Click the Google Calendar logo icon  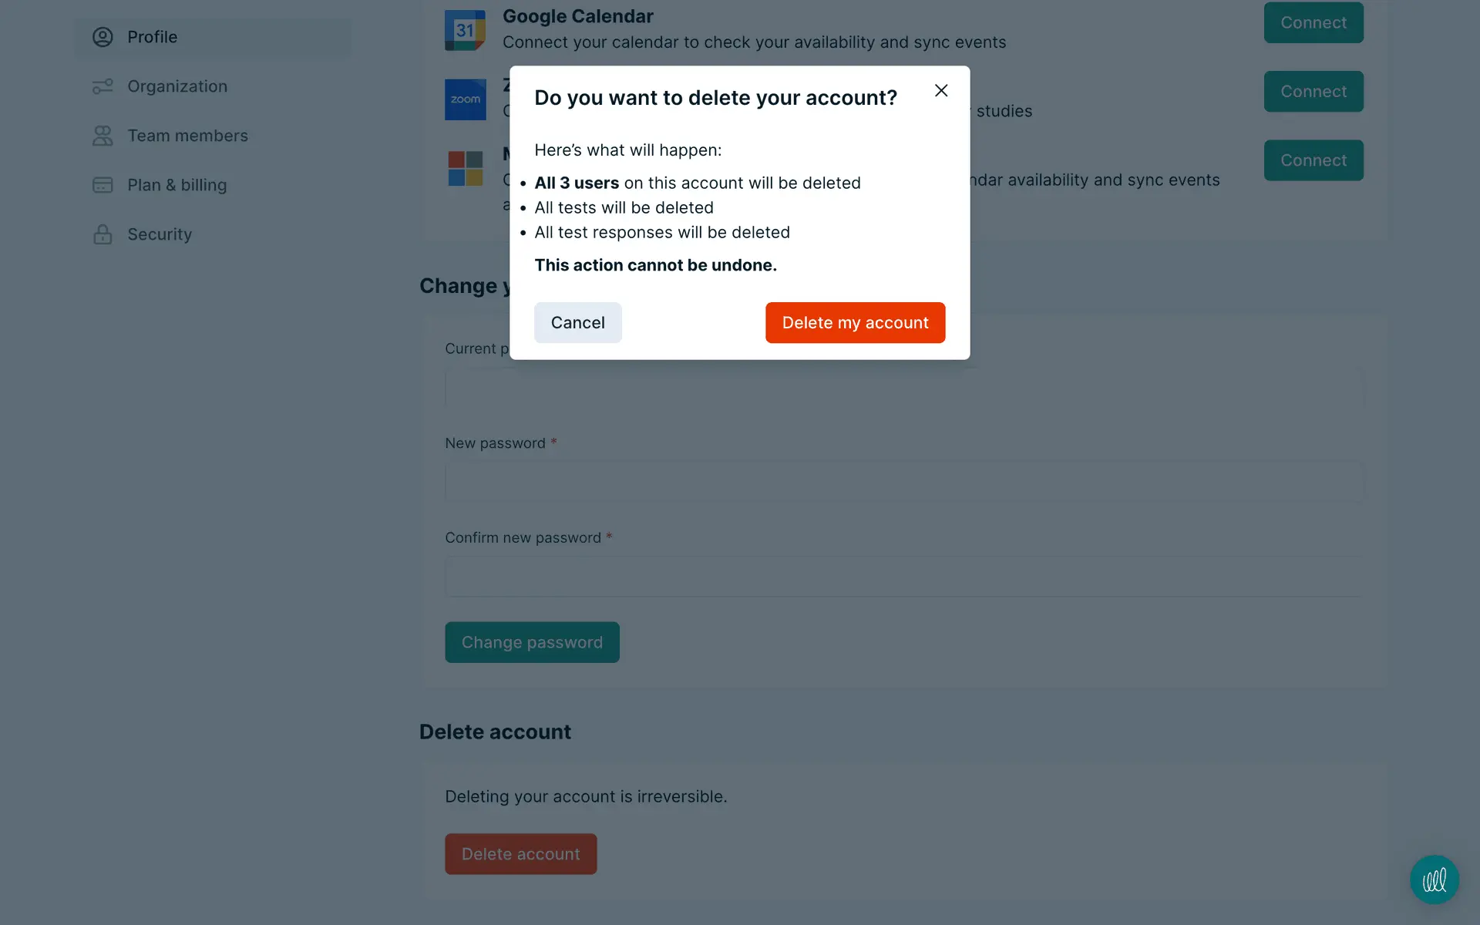[x=465, y=30]
